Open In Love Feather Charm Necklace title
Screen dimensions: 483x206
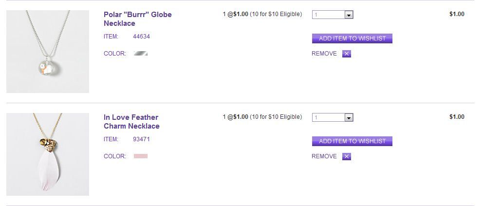coord(131,122)
